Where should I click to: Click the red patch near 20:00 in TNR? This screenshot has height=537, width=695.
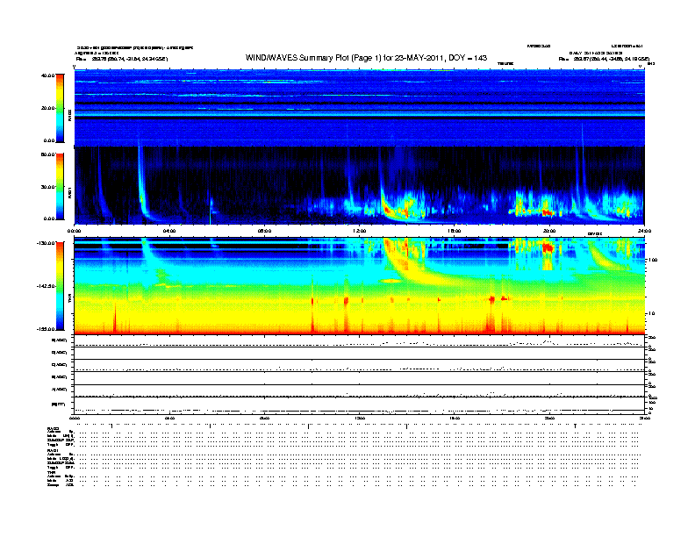click(548, 248)
